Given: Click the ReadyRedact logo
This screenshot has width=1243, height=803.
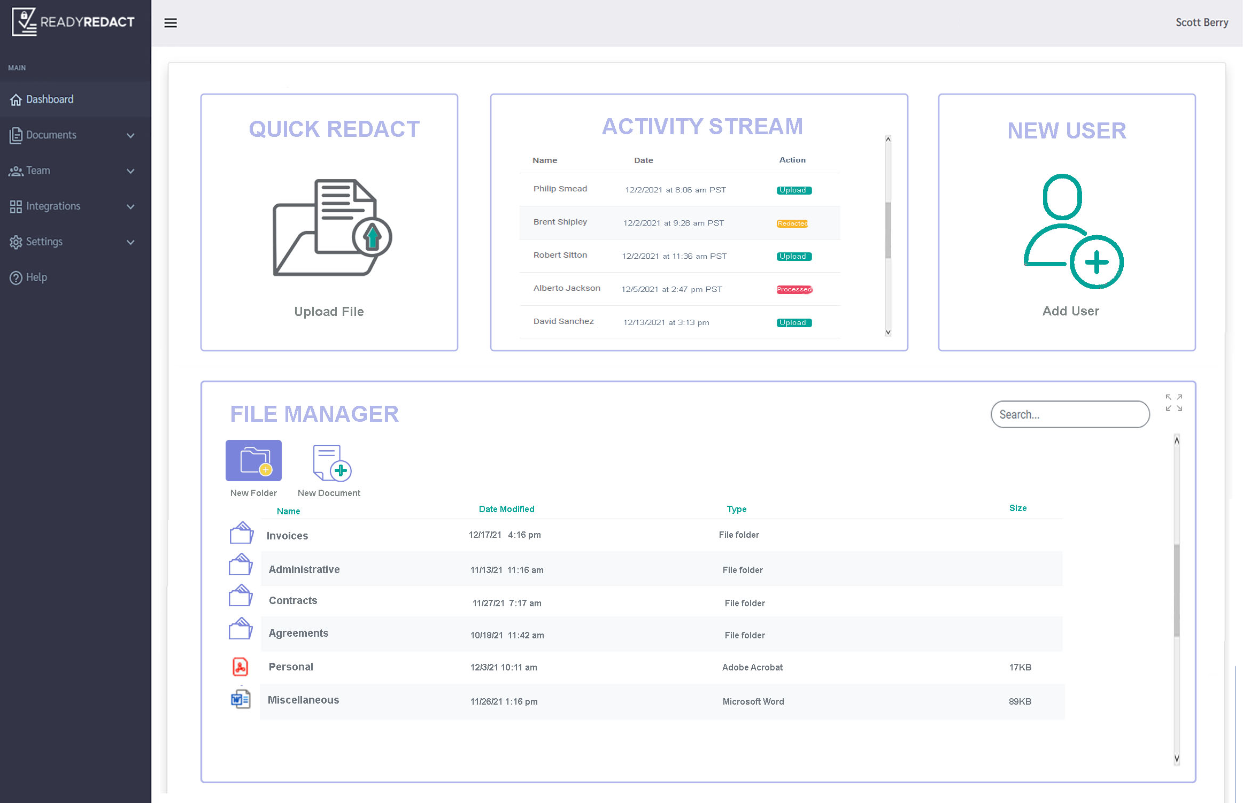Looking at the screenshot, I should (x=73, y=22).
